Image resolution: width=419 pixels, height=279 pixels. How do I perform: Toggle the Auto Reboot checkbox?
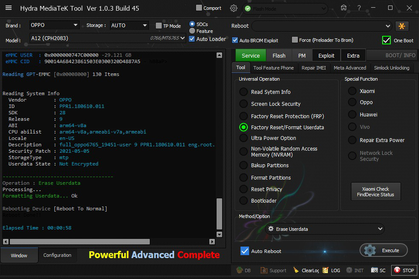coord(245,251)
